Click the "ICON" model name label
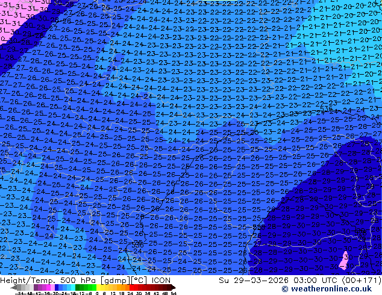 pyautogui.click(x=161, y=281)
